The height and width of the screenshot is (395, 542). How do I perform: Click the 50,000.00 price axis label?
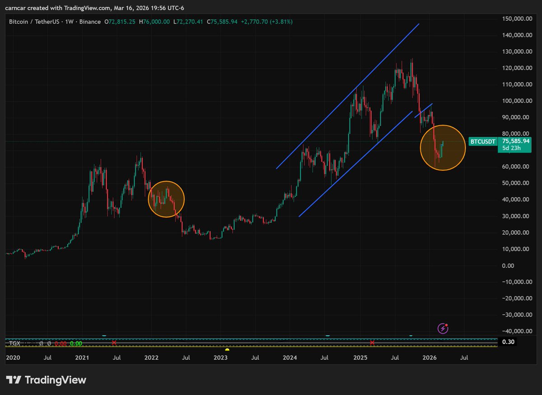pyautogui.click(x=516, y=183)
